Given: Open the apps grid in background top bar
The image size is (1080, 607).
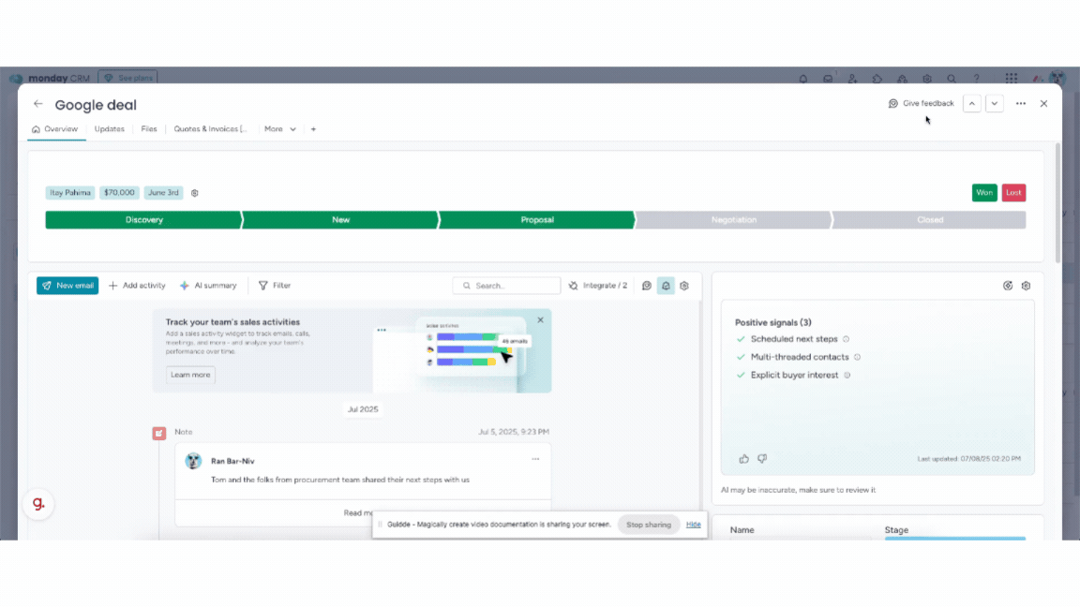Looking at the screenshot, I should pos(1012,79).
